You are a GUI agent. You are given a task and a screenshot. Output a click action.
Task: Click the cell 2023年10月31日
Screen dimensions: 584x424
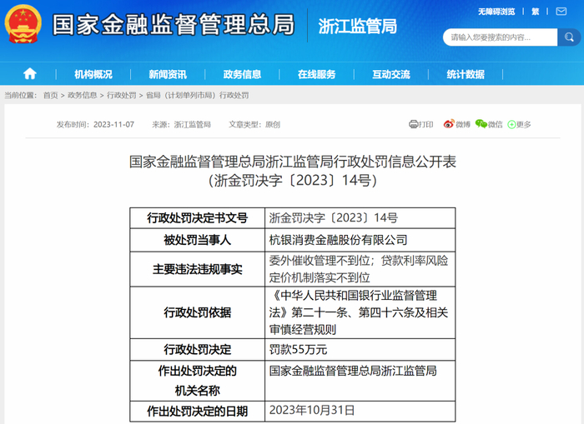[360, 411]
